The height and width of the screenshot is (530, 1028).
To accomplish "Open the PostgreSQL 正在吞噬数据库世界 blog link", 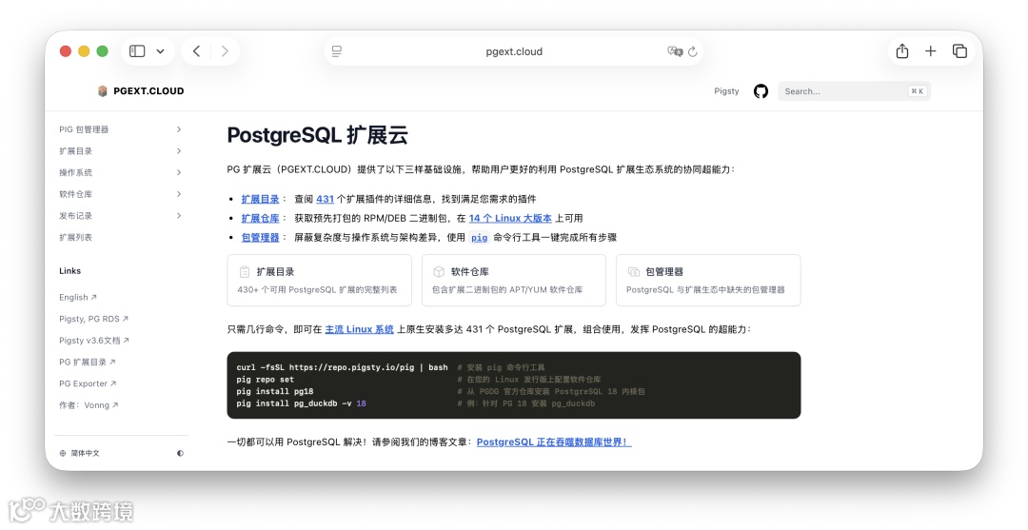I will tap(554, 442).
